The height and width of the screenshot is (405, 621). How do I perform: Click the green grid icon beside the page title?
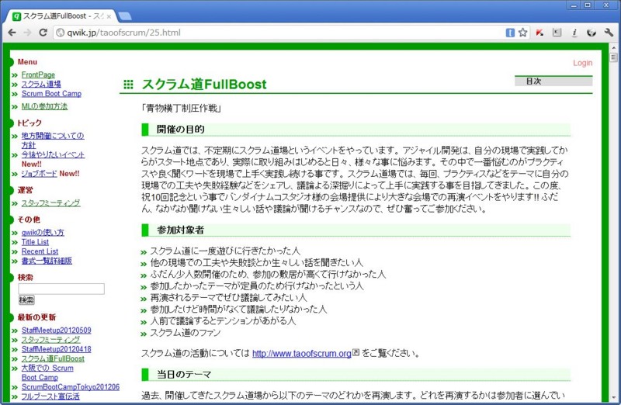pyautogui.click(x=128, y=85)
